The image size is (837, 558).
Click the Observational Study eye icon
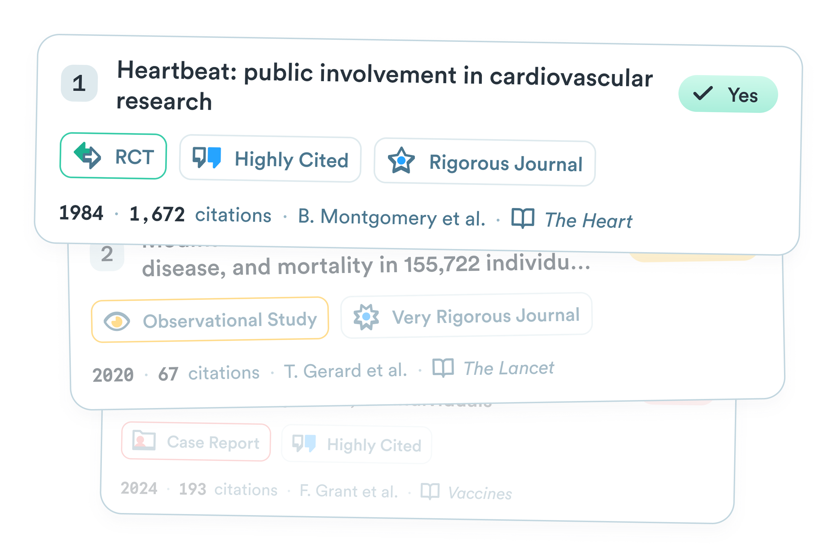(x=117, y=322)
